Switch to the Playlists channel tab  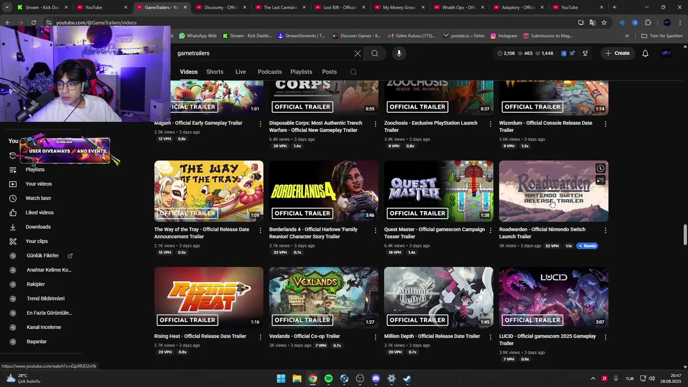[301, 72]
